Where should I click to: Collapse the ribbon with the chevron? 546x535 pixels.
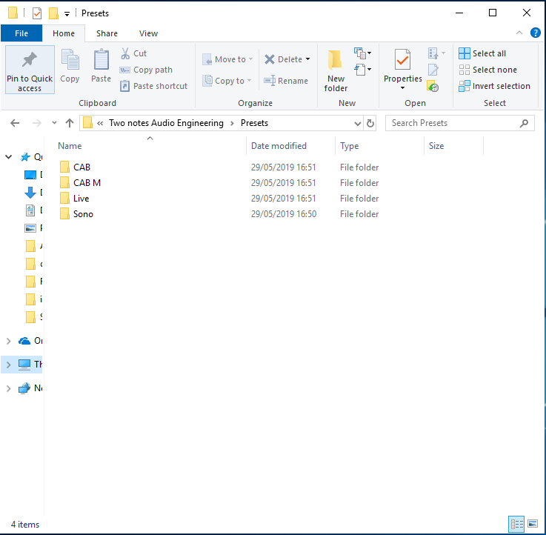[519, 33]
